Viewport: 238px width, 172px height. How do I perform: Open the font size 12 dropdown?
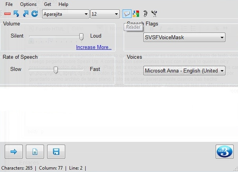point(105,14)
